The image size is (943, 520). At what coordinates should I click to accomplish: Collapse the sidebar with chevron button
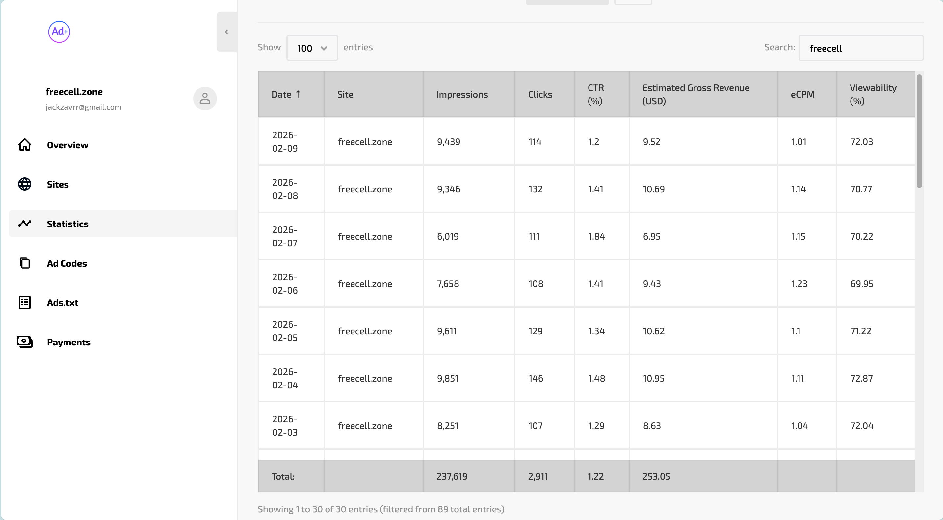click(226, 32)
